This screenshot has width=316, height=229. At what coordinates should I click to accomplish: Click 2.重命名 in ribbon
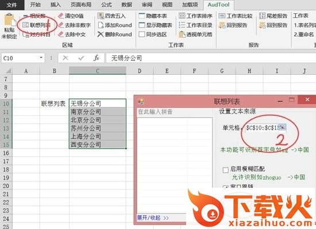304,34
